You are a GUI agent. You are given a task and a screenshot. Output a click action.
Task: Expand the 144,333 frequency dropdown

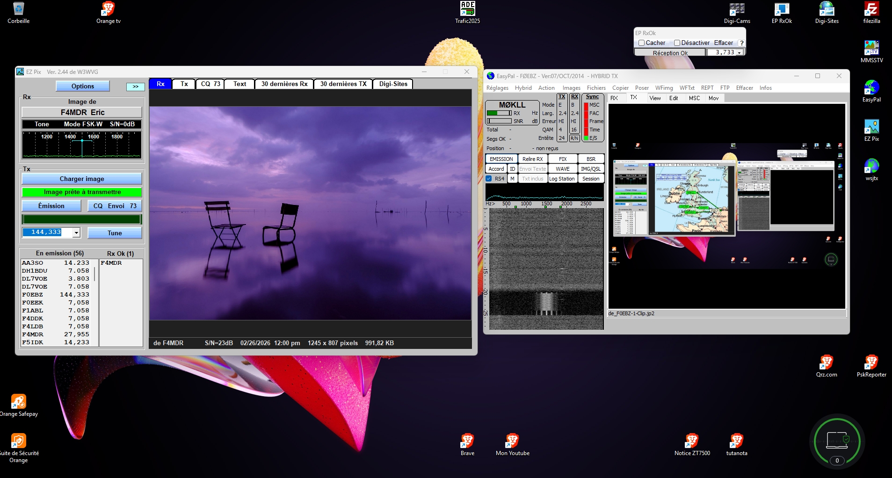click(x=76, y=233)
